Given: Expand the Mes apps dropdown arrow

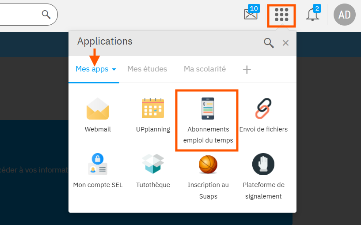Looking at the screenshot, I should pyautogui.click(x=114, y=70).
